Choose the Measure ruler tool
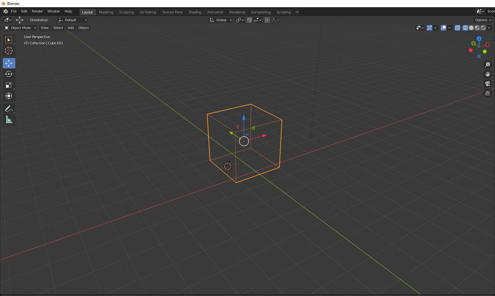The image size is (495, 296). [9, 120]
